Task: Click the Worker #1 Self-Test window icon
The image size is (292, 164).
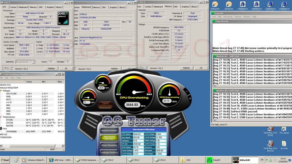Action: tap(214, 56)
